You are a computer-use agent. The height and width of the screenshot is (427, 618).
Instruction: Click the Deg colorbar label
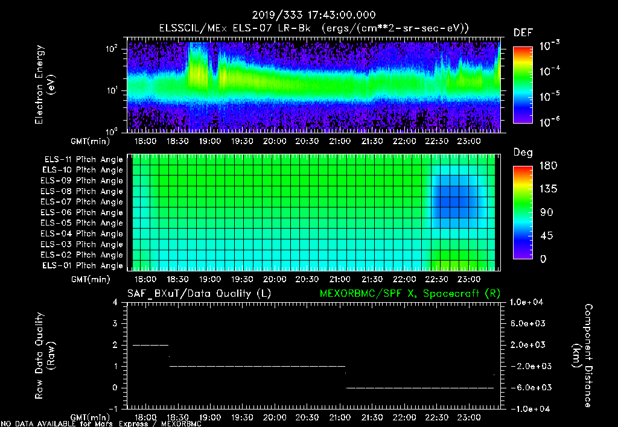[523, 153]
